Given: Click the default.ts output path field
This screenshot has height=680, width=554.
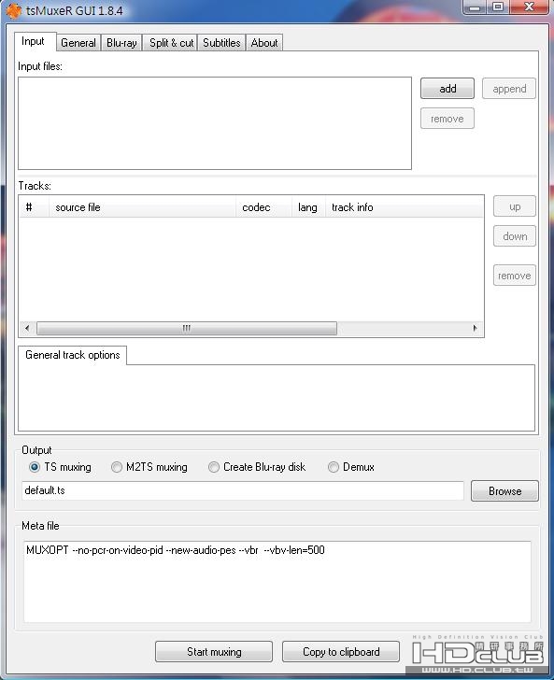Looking at the screenshot, I should tap(243, 490).
